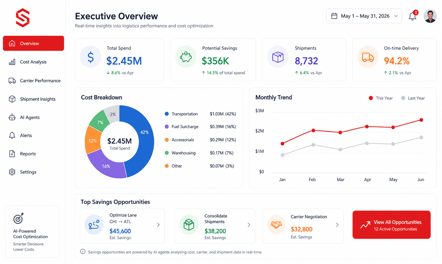Click the 94.2% On-time Delivery value
This screenshot has height=264, width=442.
click(x=397, y=61)
